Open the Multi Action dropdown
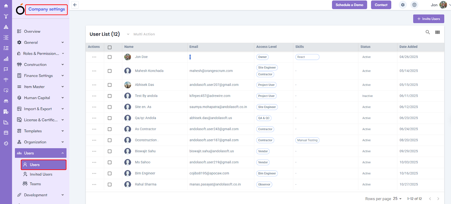The width and height of the screenshot is (451, 204). pos(141,34)
